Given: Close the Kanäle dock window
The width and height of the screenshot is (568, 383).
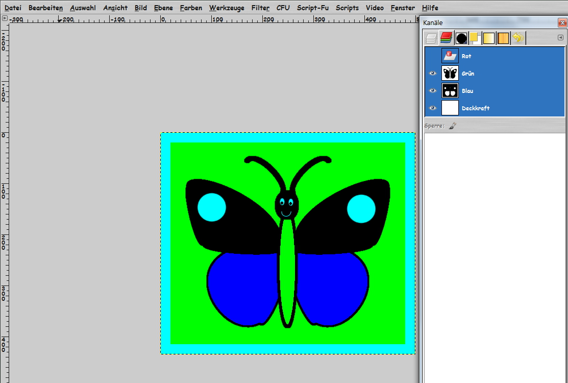Looking at the screenshot, I should 562,23.
